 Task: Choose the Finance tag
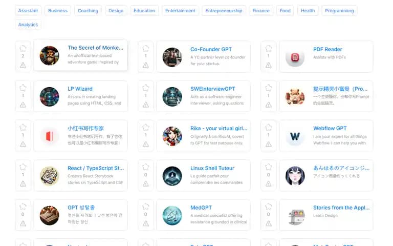click(x=261, y=11)
